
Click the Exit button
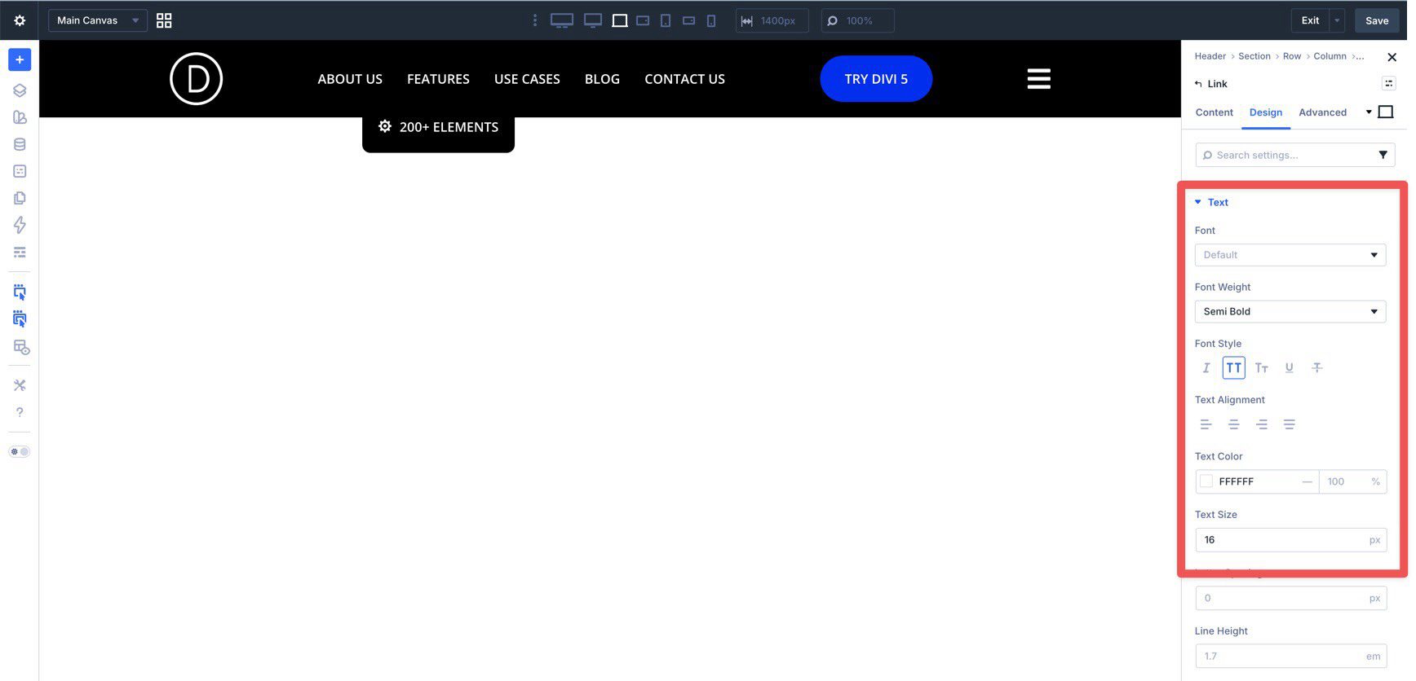coord(1310,20)
